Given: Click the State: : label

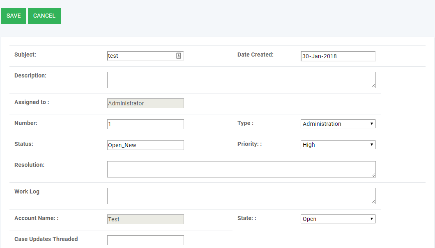Looking at the screenshot, I should [x=246, y=218].
